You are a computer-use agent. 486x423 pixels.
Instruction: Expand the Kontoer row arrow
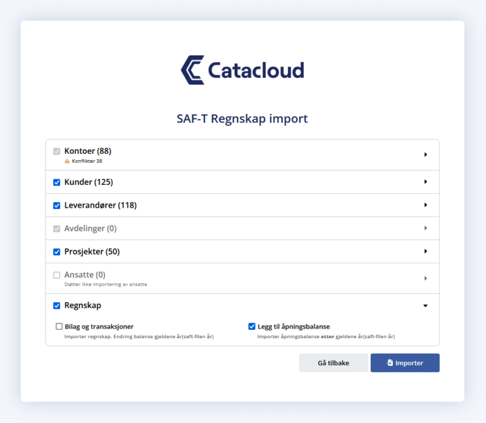tap(425, 155)
